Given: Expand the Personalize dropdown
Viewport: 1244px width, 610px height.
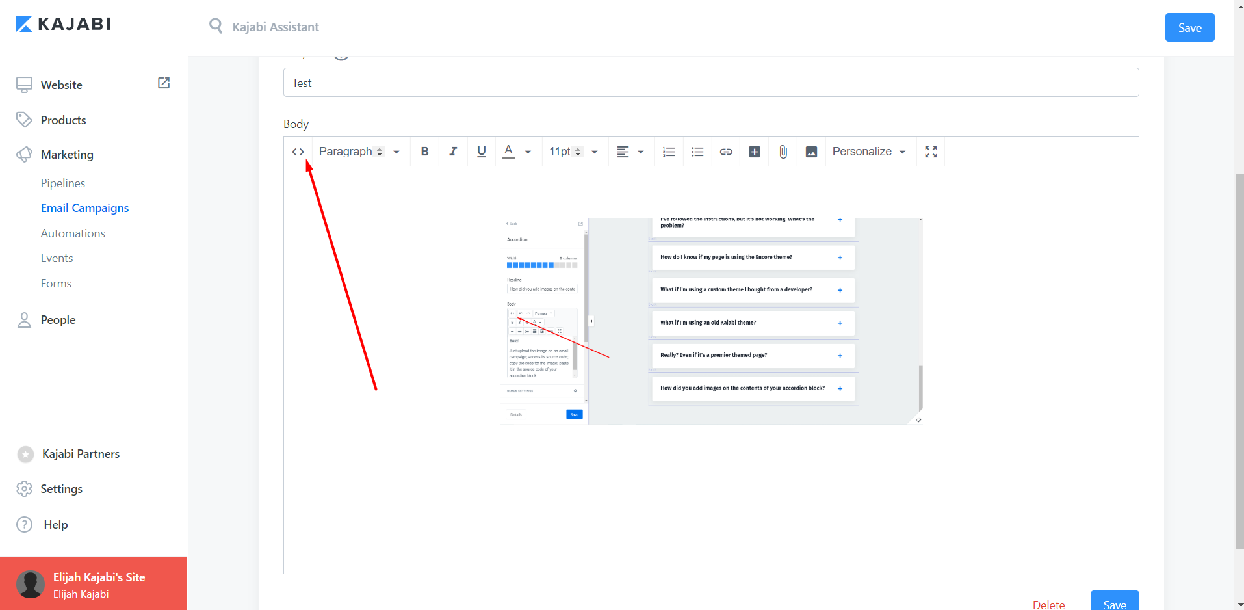Looking at the screenshot, I should [869, 152].
